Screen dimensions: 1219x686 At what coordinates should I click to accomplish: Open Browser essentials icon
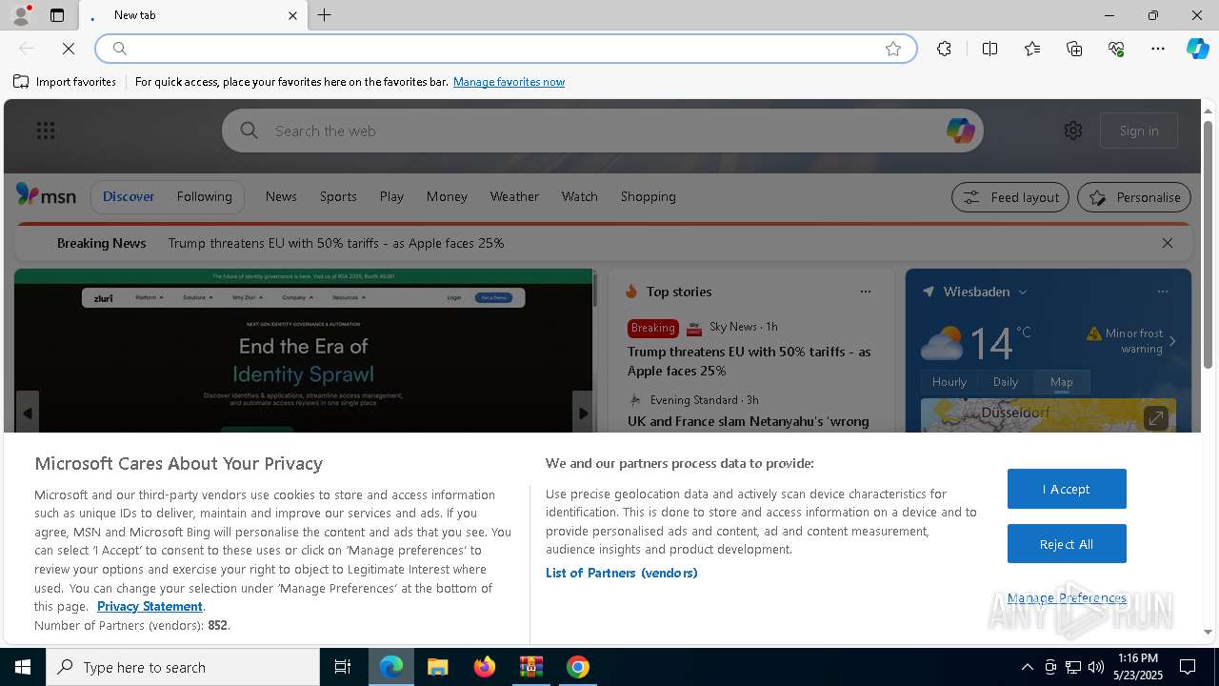click(x=1116, y=49)
